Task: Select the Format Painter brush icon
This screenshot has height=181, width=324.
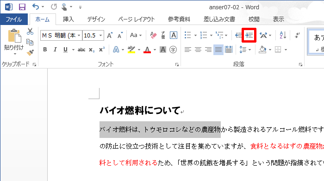Action: point(30,52)
